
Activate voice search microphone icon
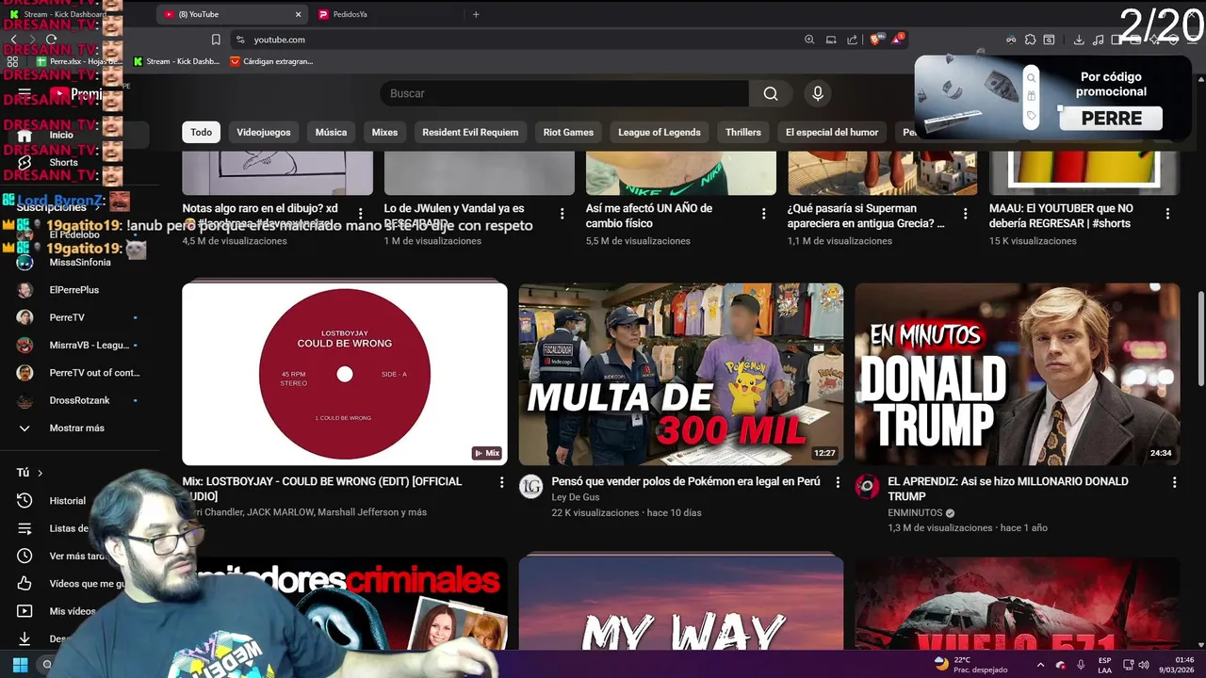(x=818, y=93)
